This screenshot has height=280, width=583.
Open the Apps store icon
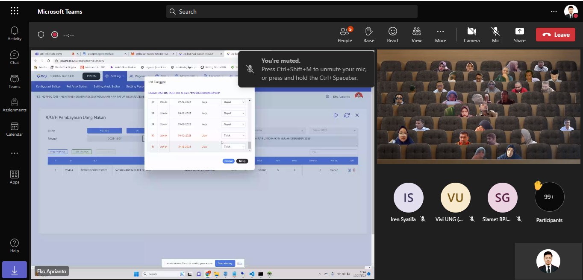[15, 177]
